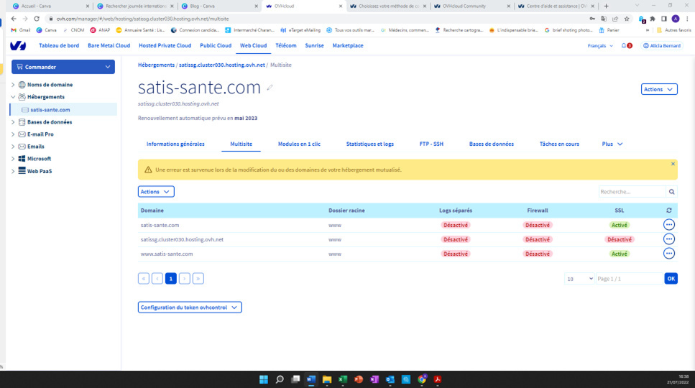Click in the Recherche search field

click(x=632, y=192)
